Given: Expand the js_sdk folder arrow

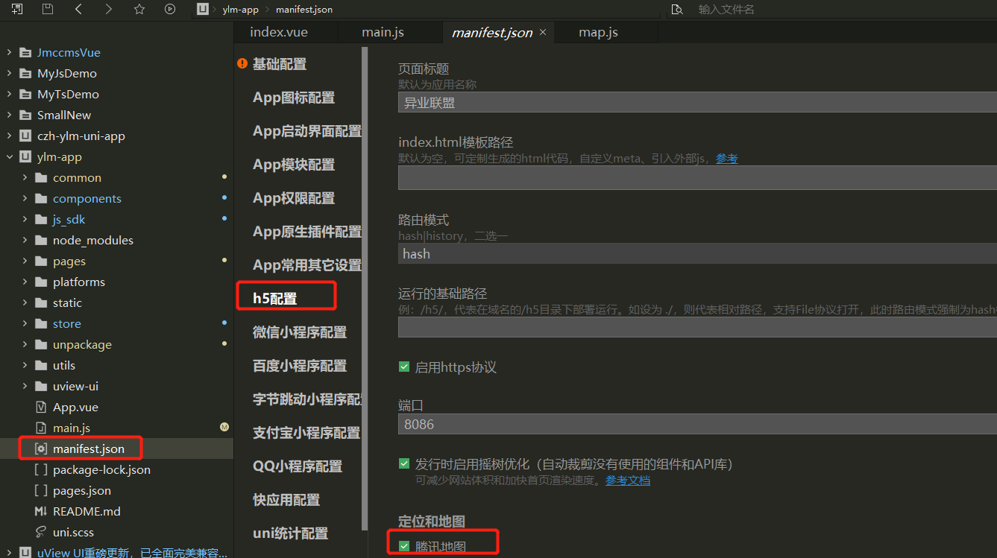Looking at the screenshot, I should [25, 219].
